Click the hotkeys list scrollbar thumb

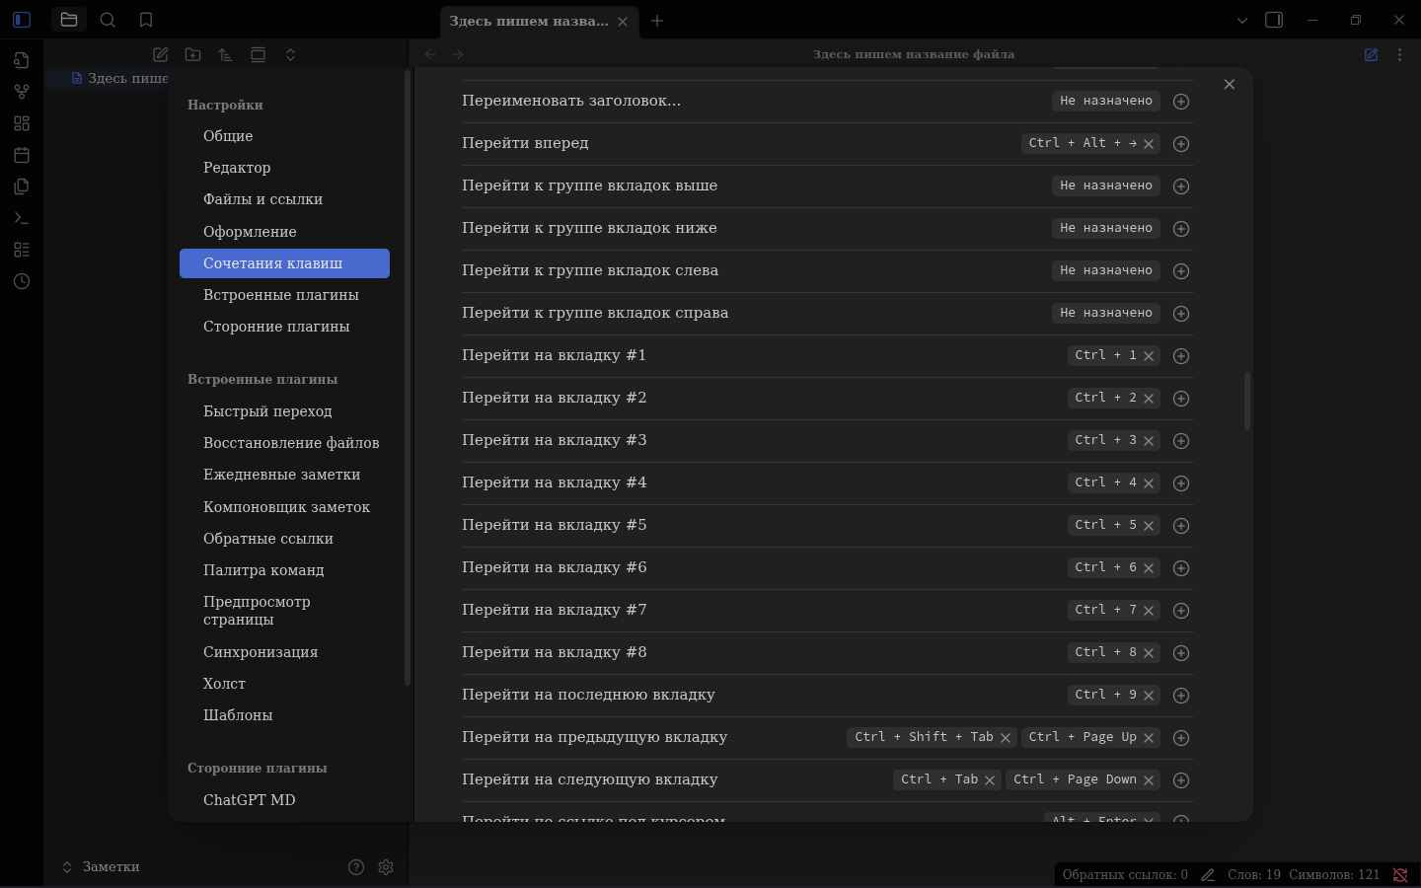[1247, 401]
